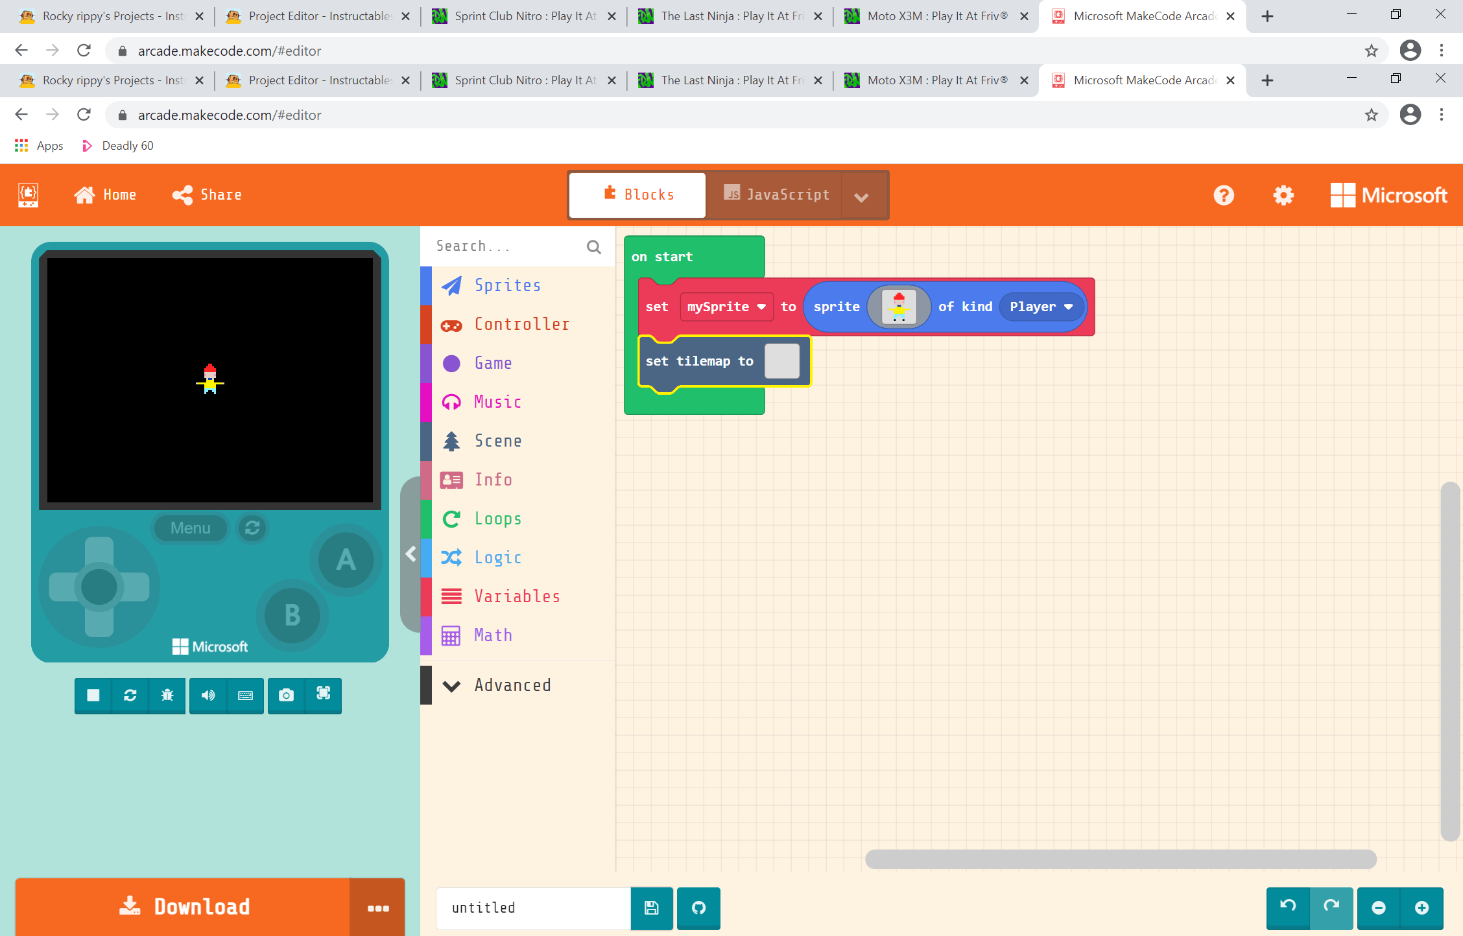Open the Scene block category
The height and width of the screenshot is (936, 1463).
pyautogui.click(x=498, y=441)
